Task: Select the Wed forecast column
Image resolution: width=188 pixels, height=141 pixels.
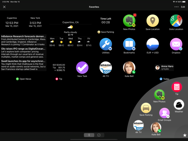Action: click(x=70, y=42)
